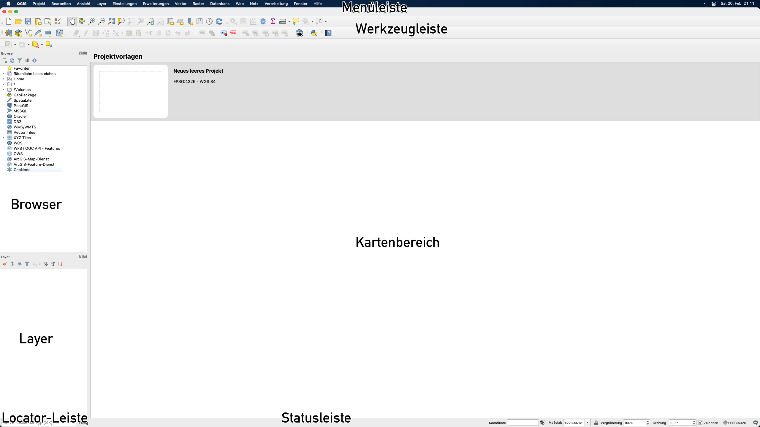The height and width of the screenshot is (427, 760).
Task: Click the Zoom Full extent icon
Action: coord(111,21)
